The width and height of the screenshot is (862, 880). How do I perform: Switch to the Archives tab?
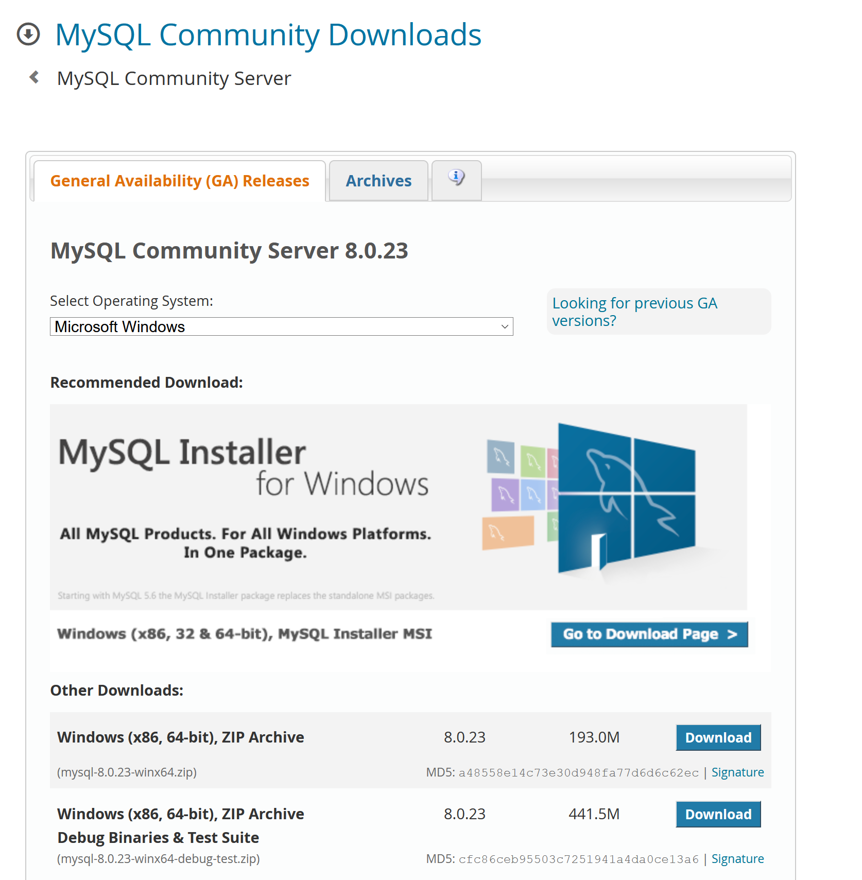pyautogui.click(x=378, y=181)
